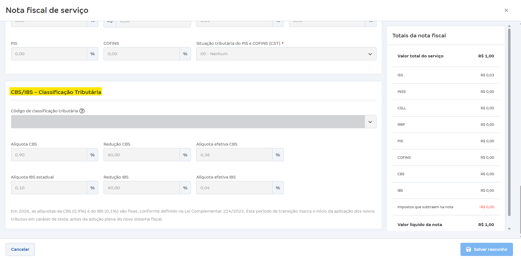Click the scroll-down arrow of the totals panel

point(509,229)
